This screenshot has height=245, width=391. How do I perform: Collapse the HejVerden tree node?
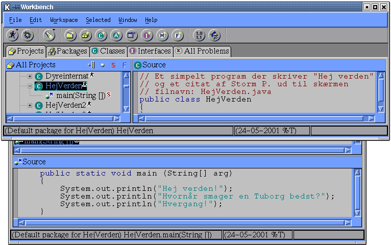pyautogui.click(x=30, y=86)
